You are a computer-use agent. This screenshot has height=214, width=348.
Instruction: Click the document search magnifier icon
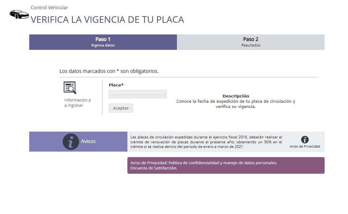tap(70, 88)
